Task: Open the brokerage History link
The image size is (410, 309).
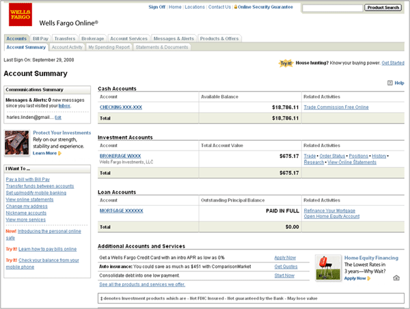Action: coord(379,156)
